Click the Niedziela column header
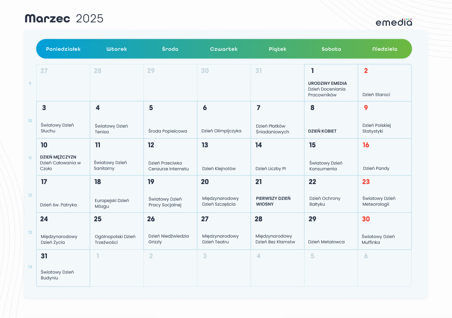Image resolution: width=452 pixels, height=318 pixels. pyautogui.click(x=385, y=49)
